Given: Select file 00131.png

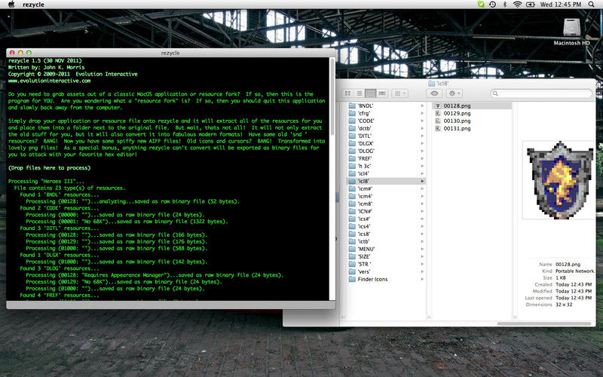Looking at the screenshot, I should click(x=472, y=128).
